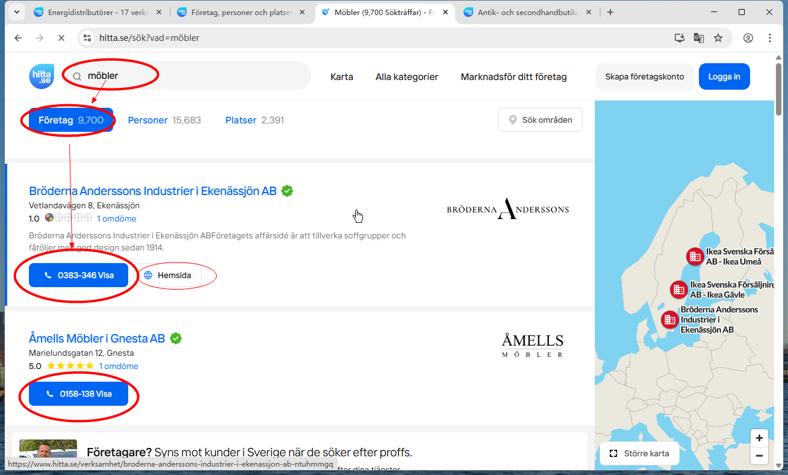
Task: Click the Åmells Möbler logo image
Action: (533, 346)
